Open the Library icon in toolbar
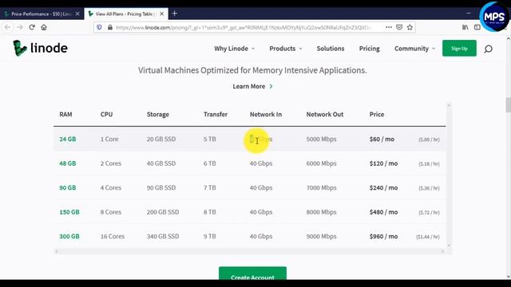 tap(465, 27)
